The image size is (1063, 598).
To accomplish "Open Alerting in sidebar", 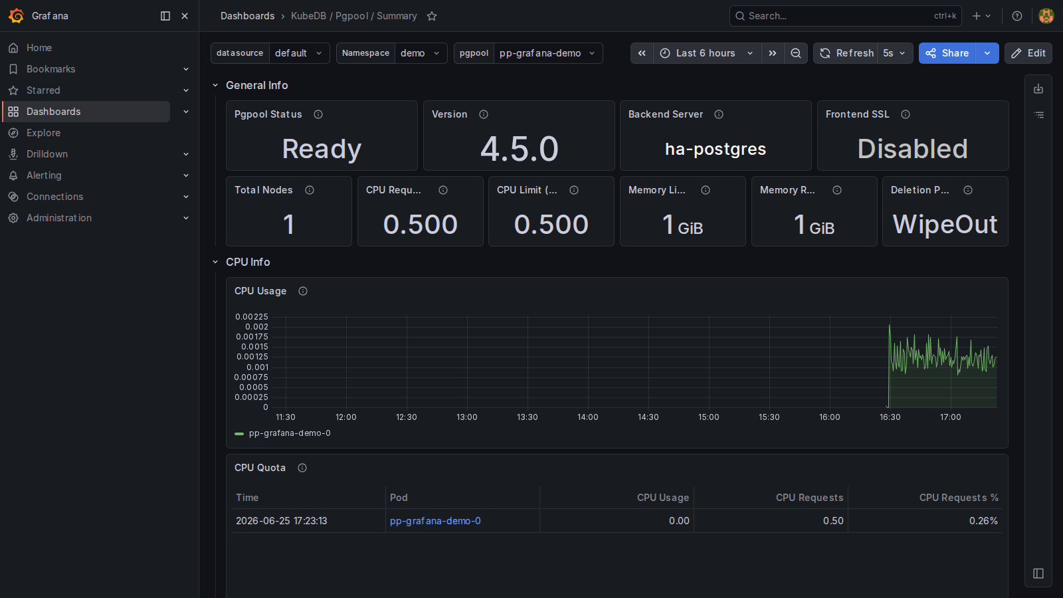I will point(44,175).
